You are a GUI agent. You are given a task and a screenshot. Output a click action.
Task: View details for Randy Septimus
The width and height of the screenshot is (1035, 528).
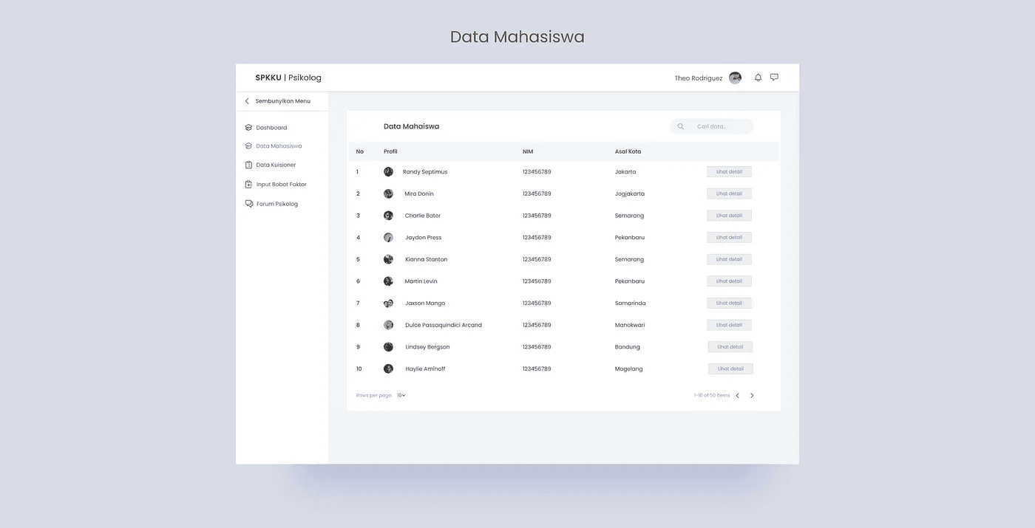click(x=729, y=172)
